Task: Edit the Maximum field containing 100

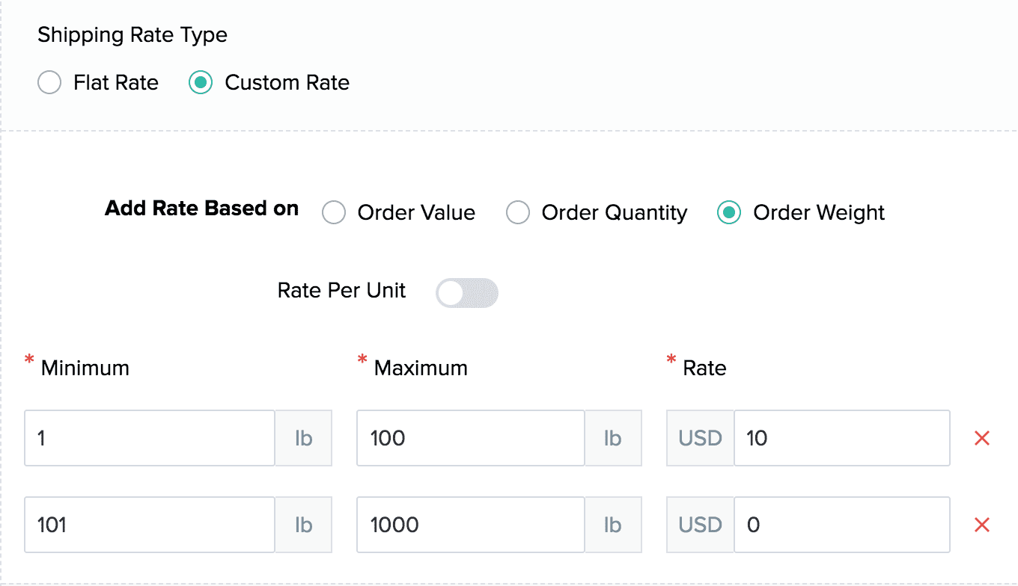Action: click(x=471, y=438)
